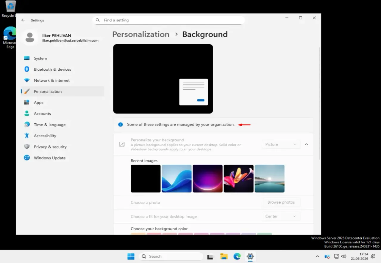
Task: Click the Settings gear in the taskbar
Action: (250, 256)
